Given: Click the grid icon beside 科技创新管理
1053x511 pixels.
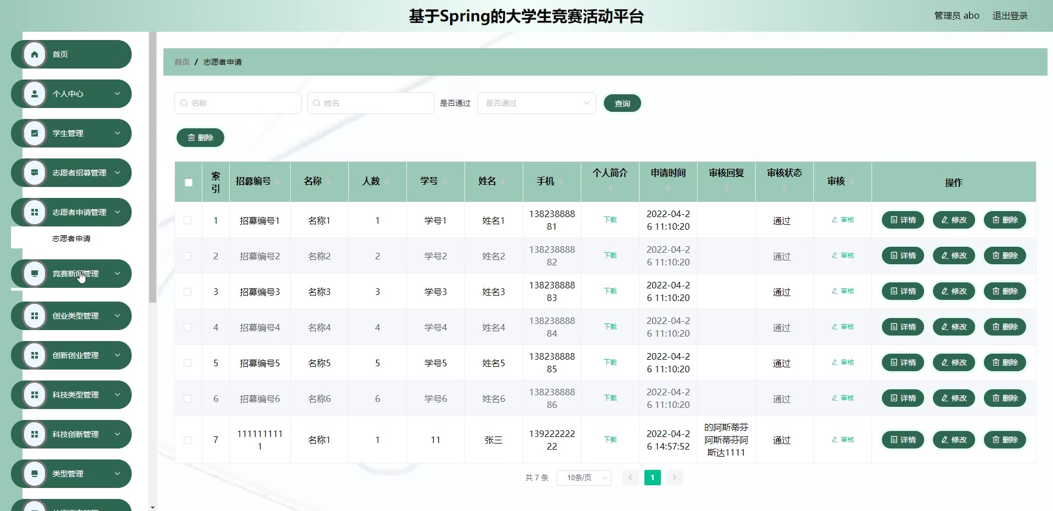Looking at the screenshot, I should click(x=35, y=434).
